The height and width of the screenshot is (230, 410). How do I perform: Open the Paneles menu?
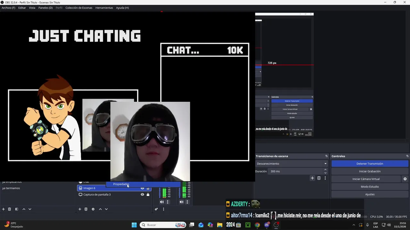pyautogui.click(x=45, y=8)
